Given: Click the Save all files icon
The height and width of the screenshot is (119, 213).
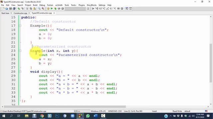Looking at the screenshot, I should [14, 9].
